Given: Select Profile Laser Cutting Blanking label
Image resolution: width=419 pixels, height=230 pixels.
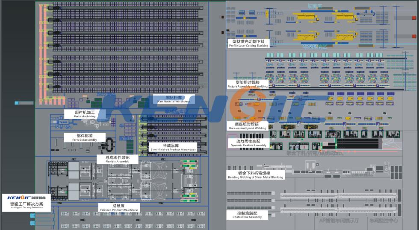Looking at the screenshot, I should [x=248, y=43].
